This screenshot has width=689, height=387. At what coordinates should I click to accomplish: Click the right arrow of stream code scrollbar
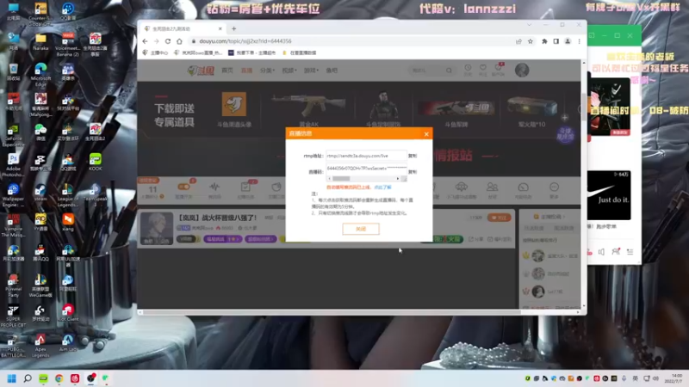pos(398,179)
